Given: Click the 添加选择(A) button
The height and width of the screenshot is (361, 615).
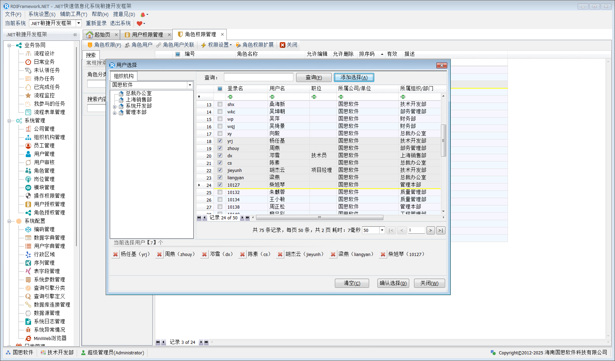Looking at the screenshot, I should (354, 77).
